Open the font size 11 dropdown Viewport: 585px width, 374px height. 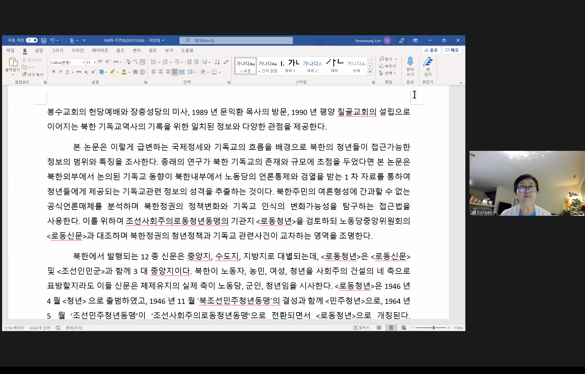(95, 63)
